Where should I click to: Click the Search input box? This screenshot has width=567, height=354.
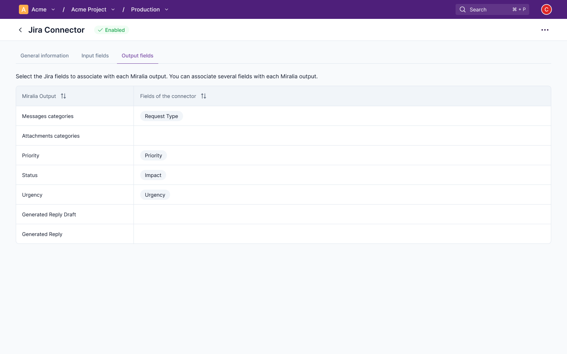(x=492, y=9)
